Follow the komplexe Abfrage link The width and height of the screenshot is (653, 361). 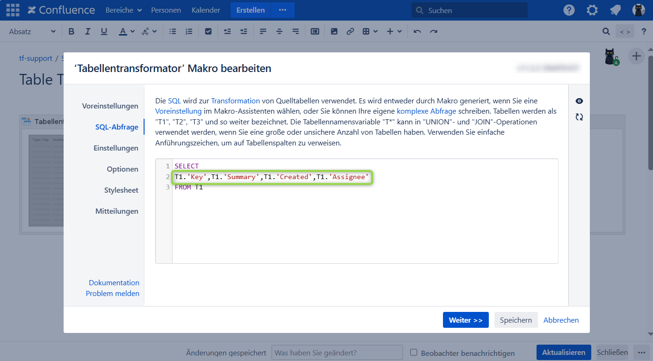(x=428, y=111)
